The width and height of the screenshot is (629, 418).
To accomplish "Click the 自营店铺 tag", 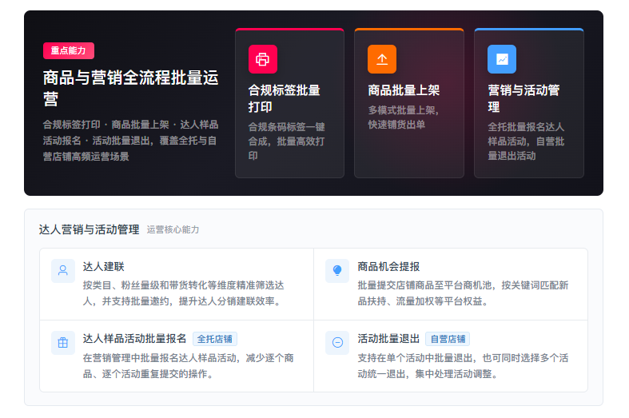I will coord(448,339).
